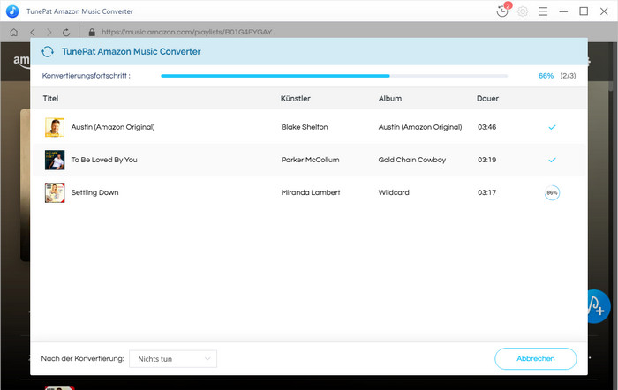Image resolution: width=618 pixels, height=390 pixels.
Task: Click the converter dialog sync icon
Action: click(x=48, y=51)
